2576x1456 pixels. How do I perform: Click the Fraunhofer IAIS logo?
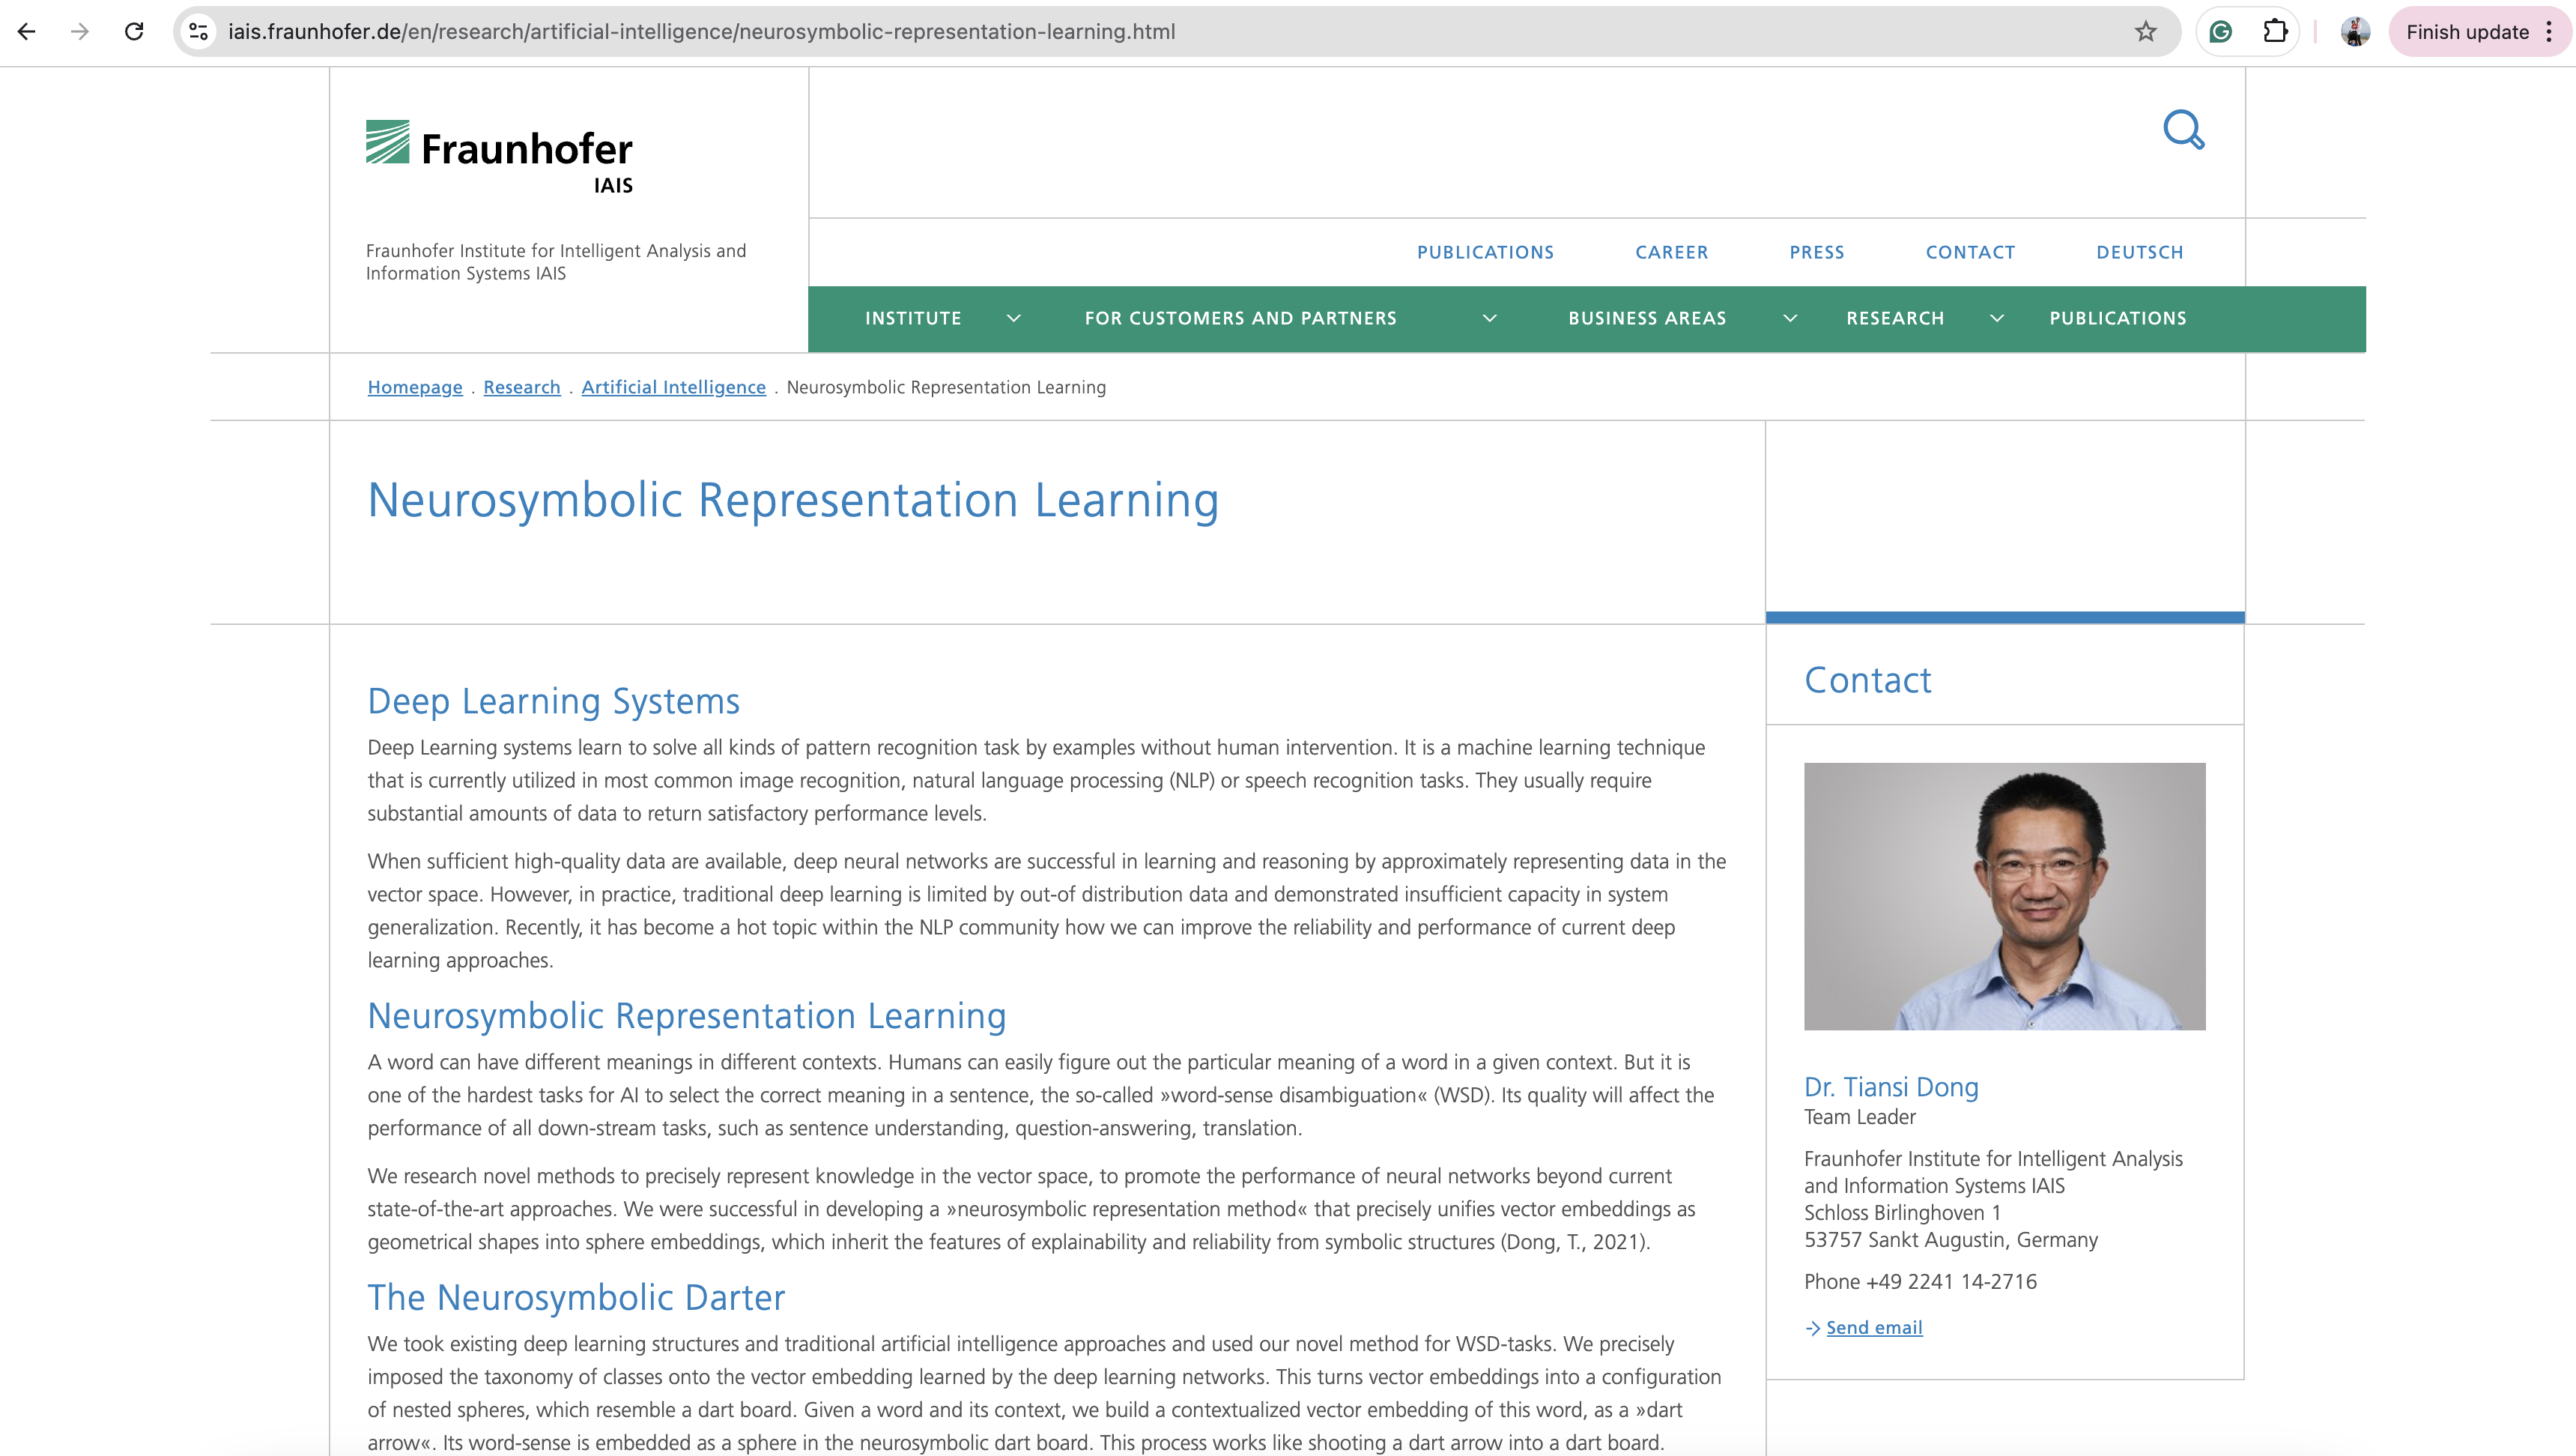[x=499, y=157]
